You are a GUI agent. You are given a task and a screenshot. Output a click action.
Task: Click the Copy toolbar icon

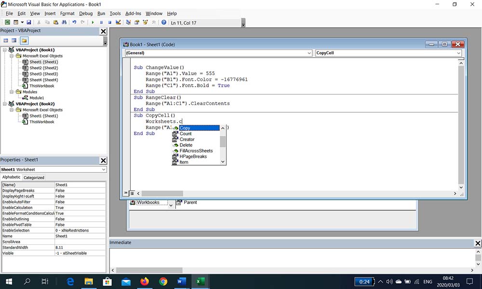pyautogui.click(x=47, y=23)
